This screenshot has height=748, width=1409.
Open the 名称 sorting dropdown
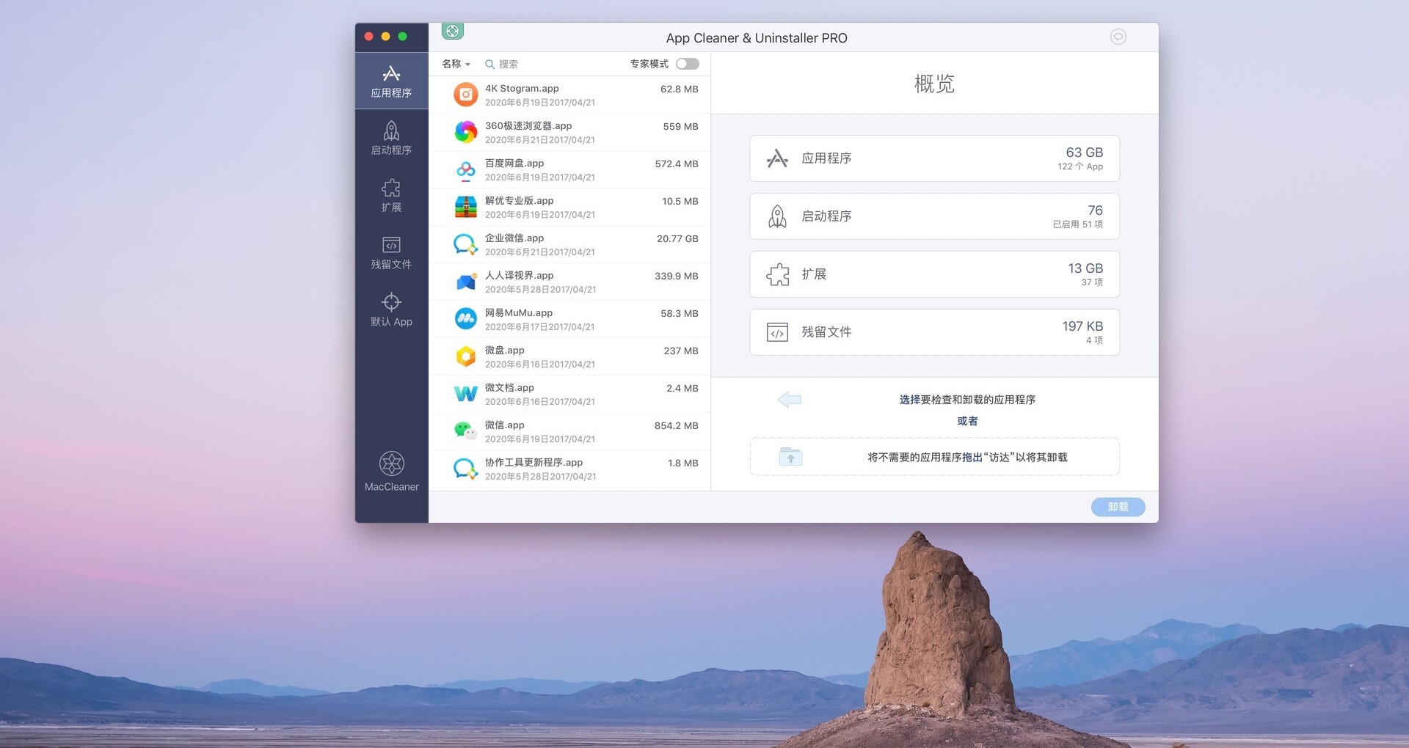(x=455, y=64)
